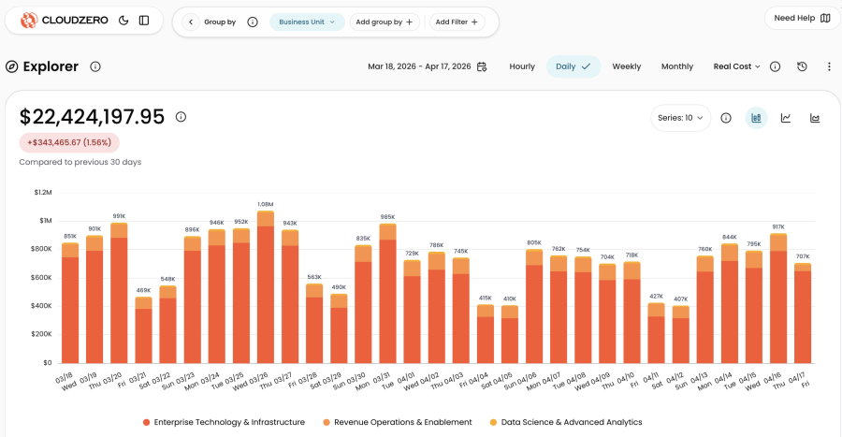
Task: Toggle Revenue Operations & Enablement legend series
Action: tap(398, 422)
